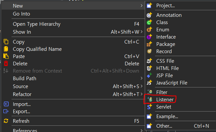The width and height of the screenshot is (216, 132).
Task: Click the JavaScript File JS icon
Action: [149, 83]
